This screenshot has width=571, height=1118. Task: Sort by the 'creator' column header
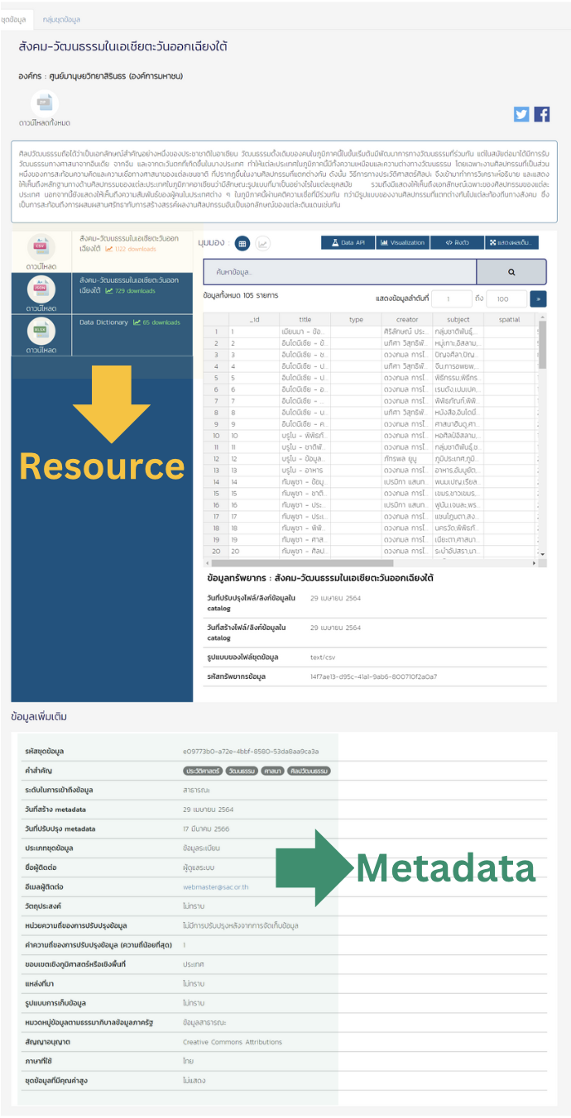407,319
